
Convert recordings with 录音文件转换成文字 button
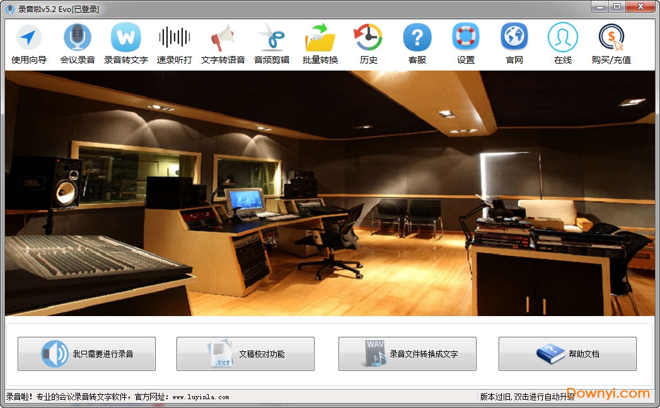407,354
